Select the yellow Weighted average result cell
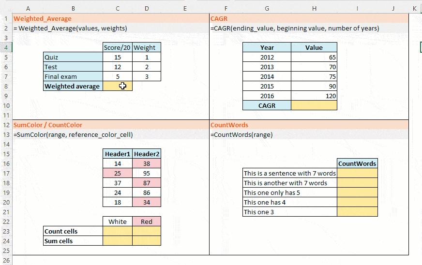422x265 pixels. pos(118,86)
